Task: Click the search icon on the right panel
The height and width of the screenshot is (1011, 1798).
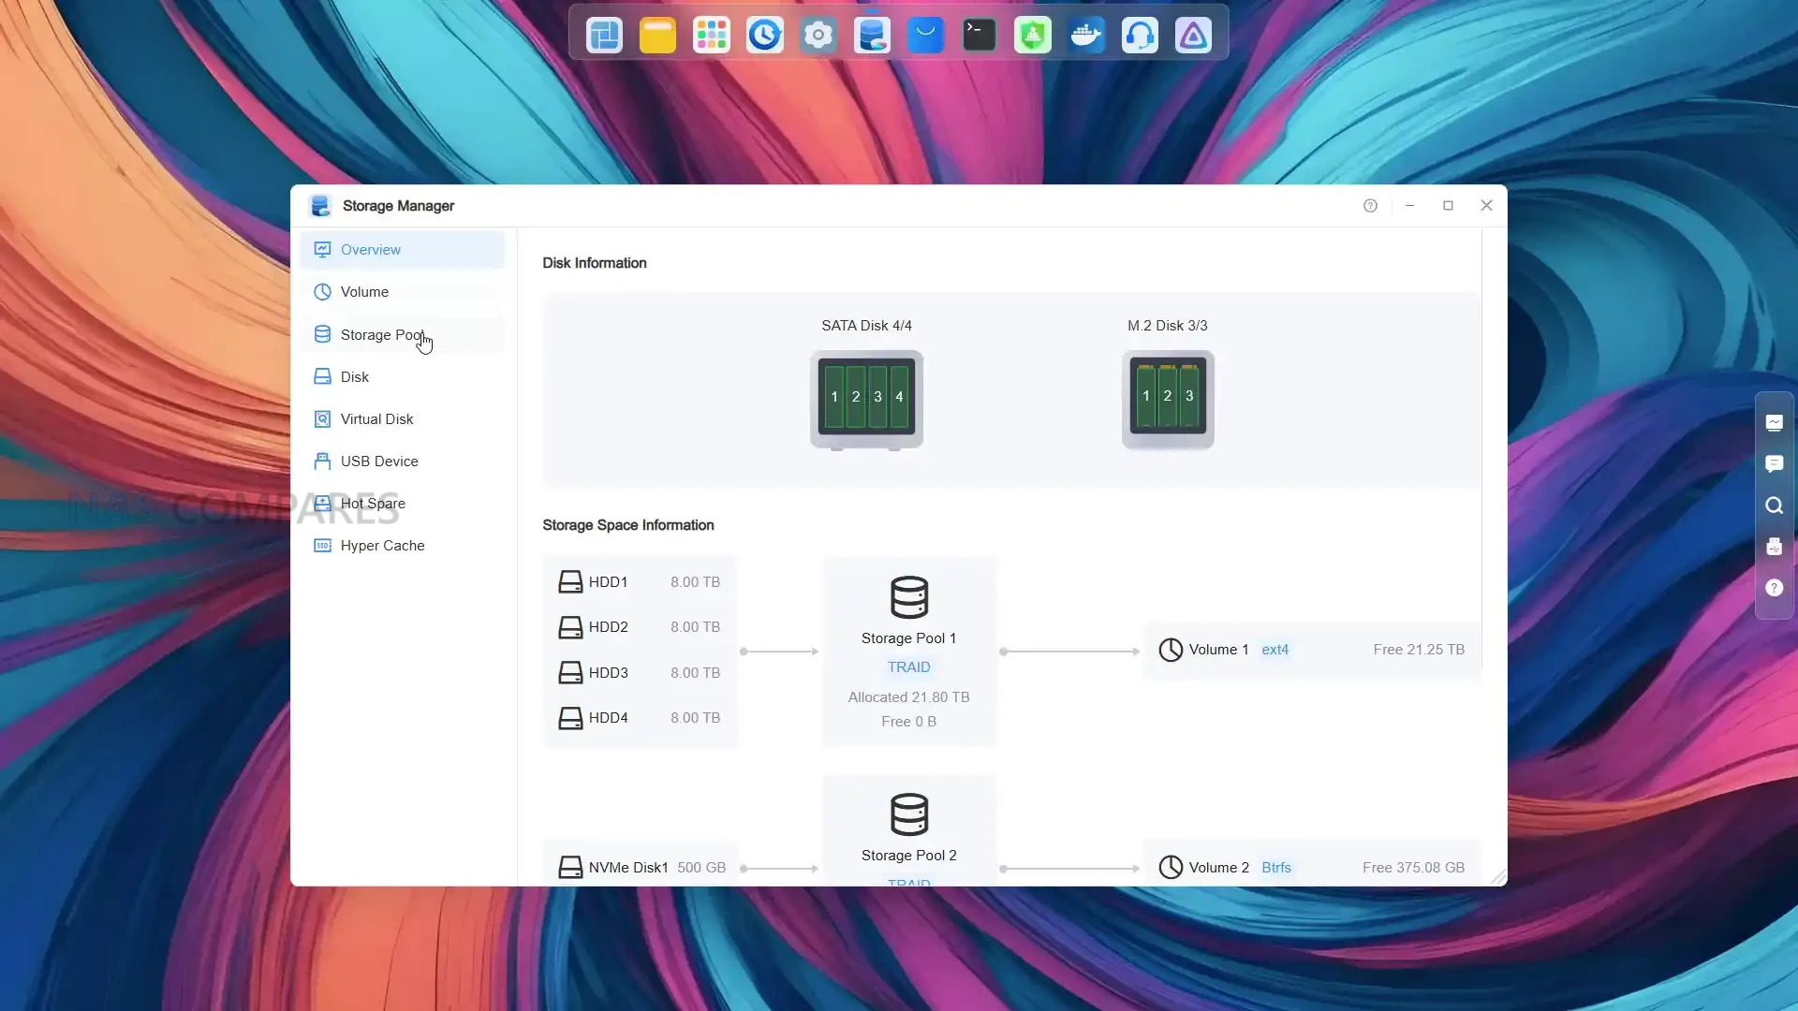Action: (1774, 505)
